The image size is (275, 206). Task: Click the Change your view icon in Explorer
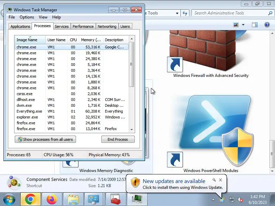(236, 25)
